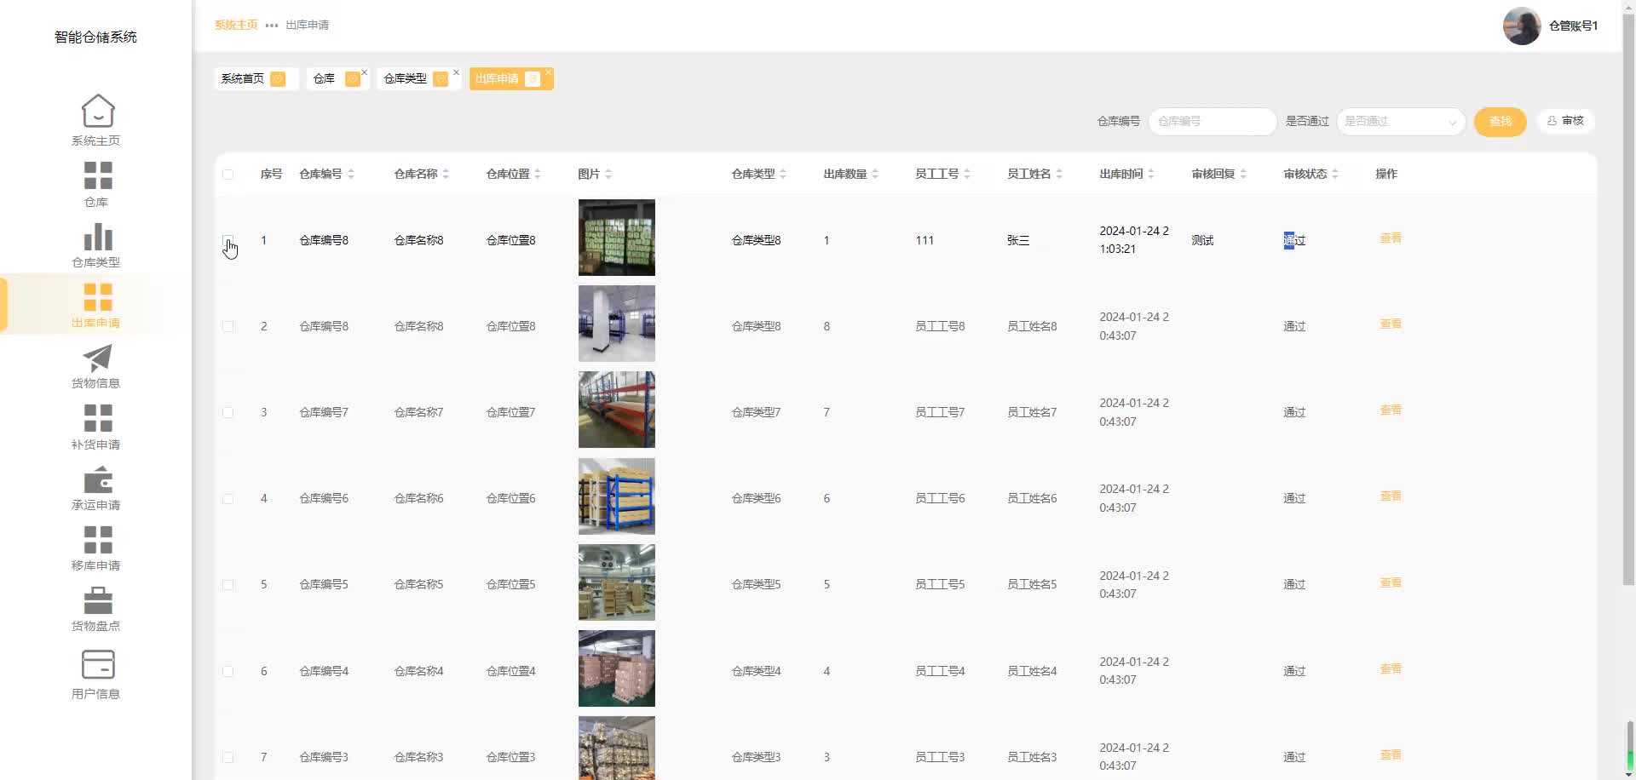The height and width of the screenshot is (780, 1636).
Task: Click the breadcrumb ellipsis dots
Action: [x=272, y=26]
